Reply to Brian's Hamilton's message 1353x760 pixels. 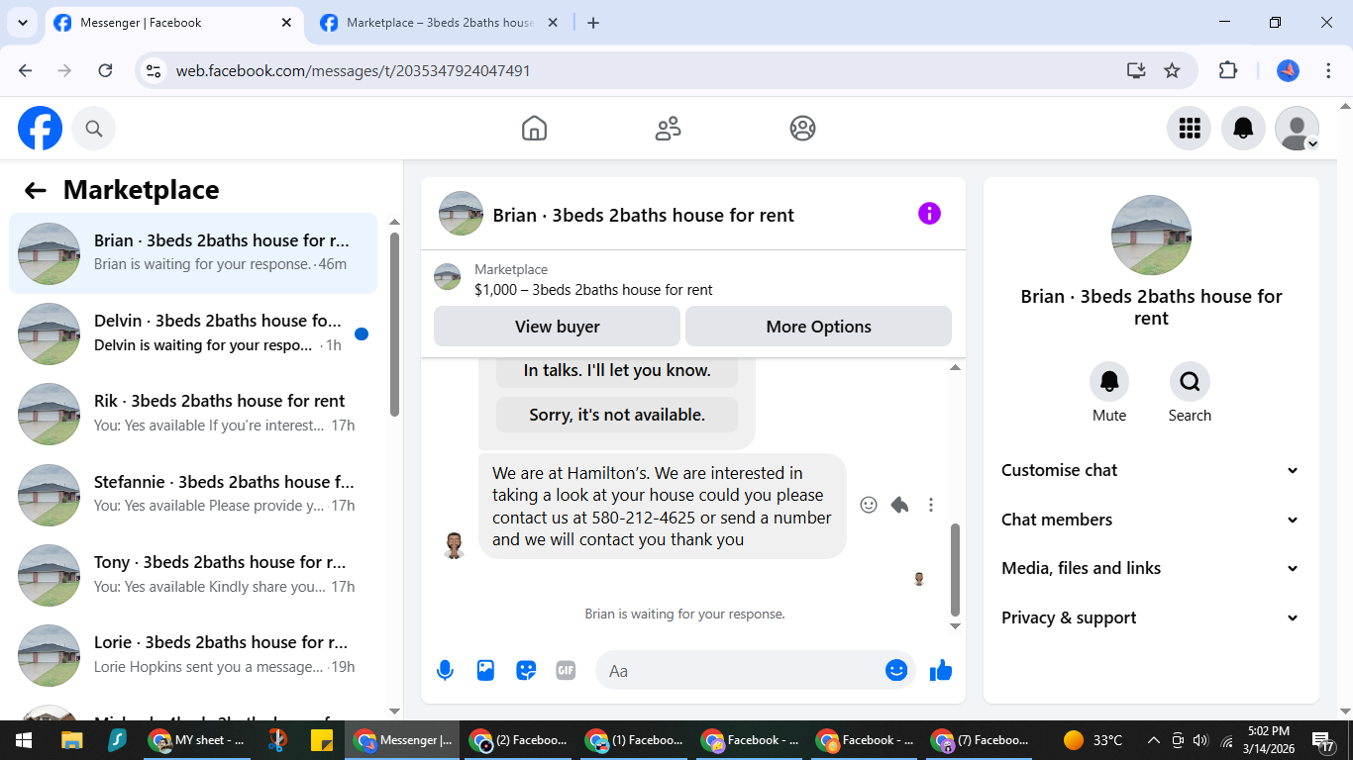point(899,505)
